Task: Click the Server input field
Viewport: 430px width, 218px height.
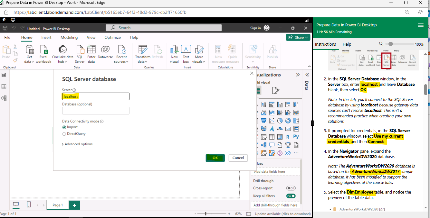Action: pos(96,96)
